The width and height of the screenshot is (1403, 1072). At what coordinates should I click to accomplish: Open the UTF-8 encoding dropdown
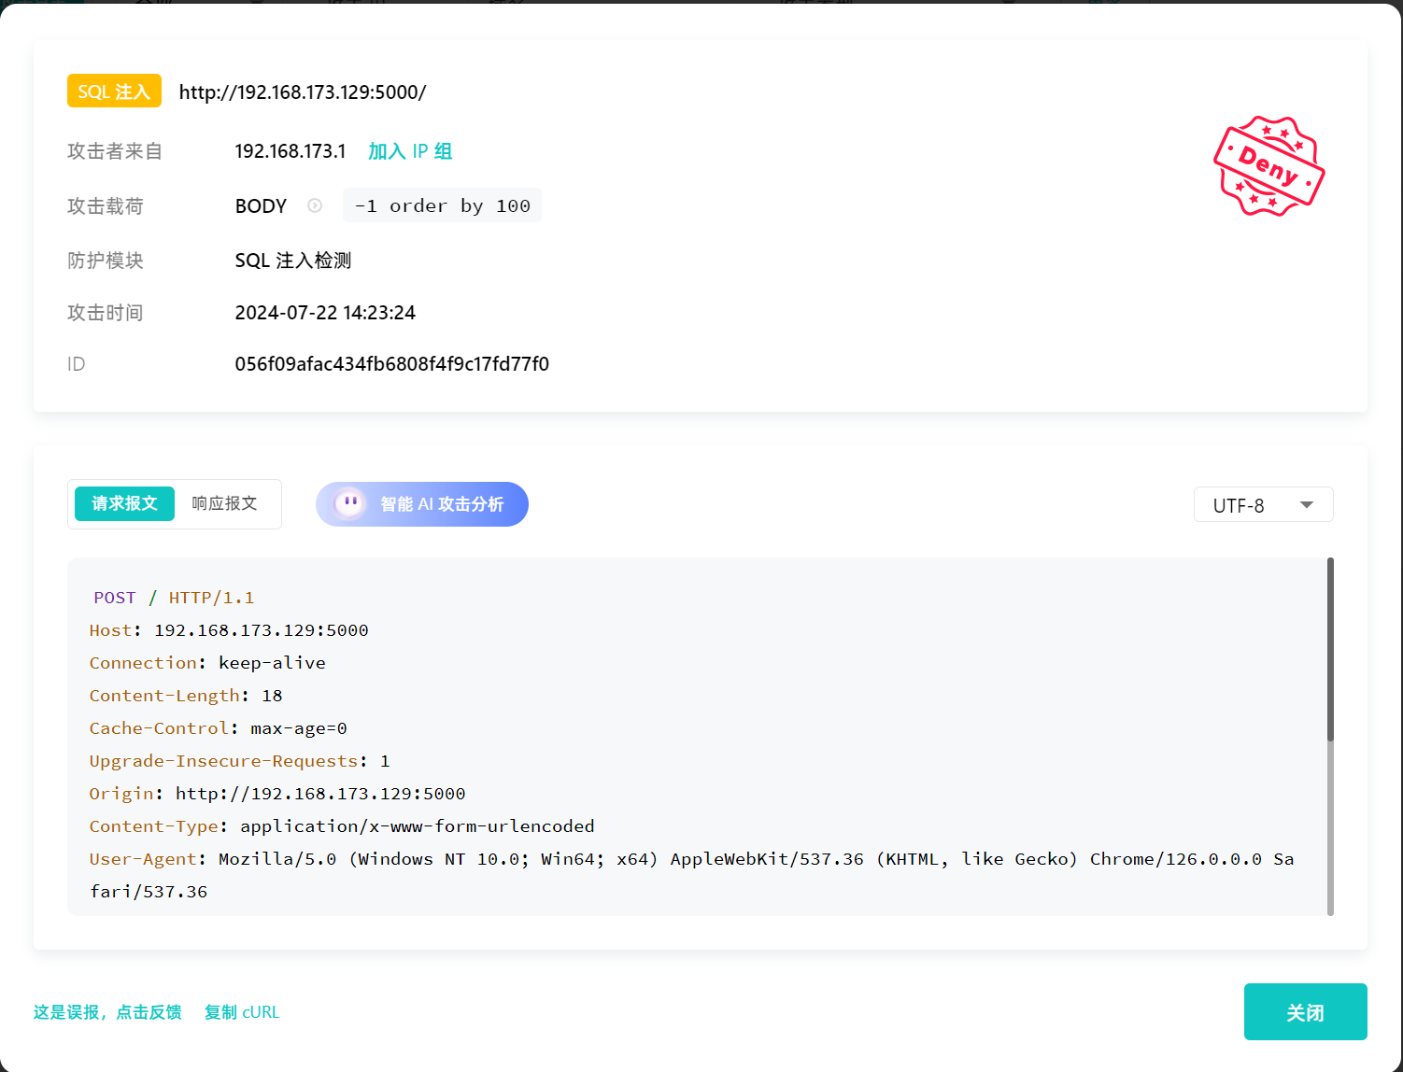click(x=1263, y=505)
